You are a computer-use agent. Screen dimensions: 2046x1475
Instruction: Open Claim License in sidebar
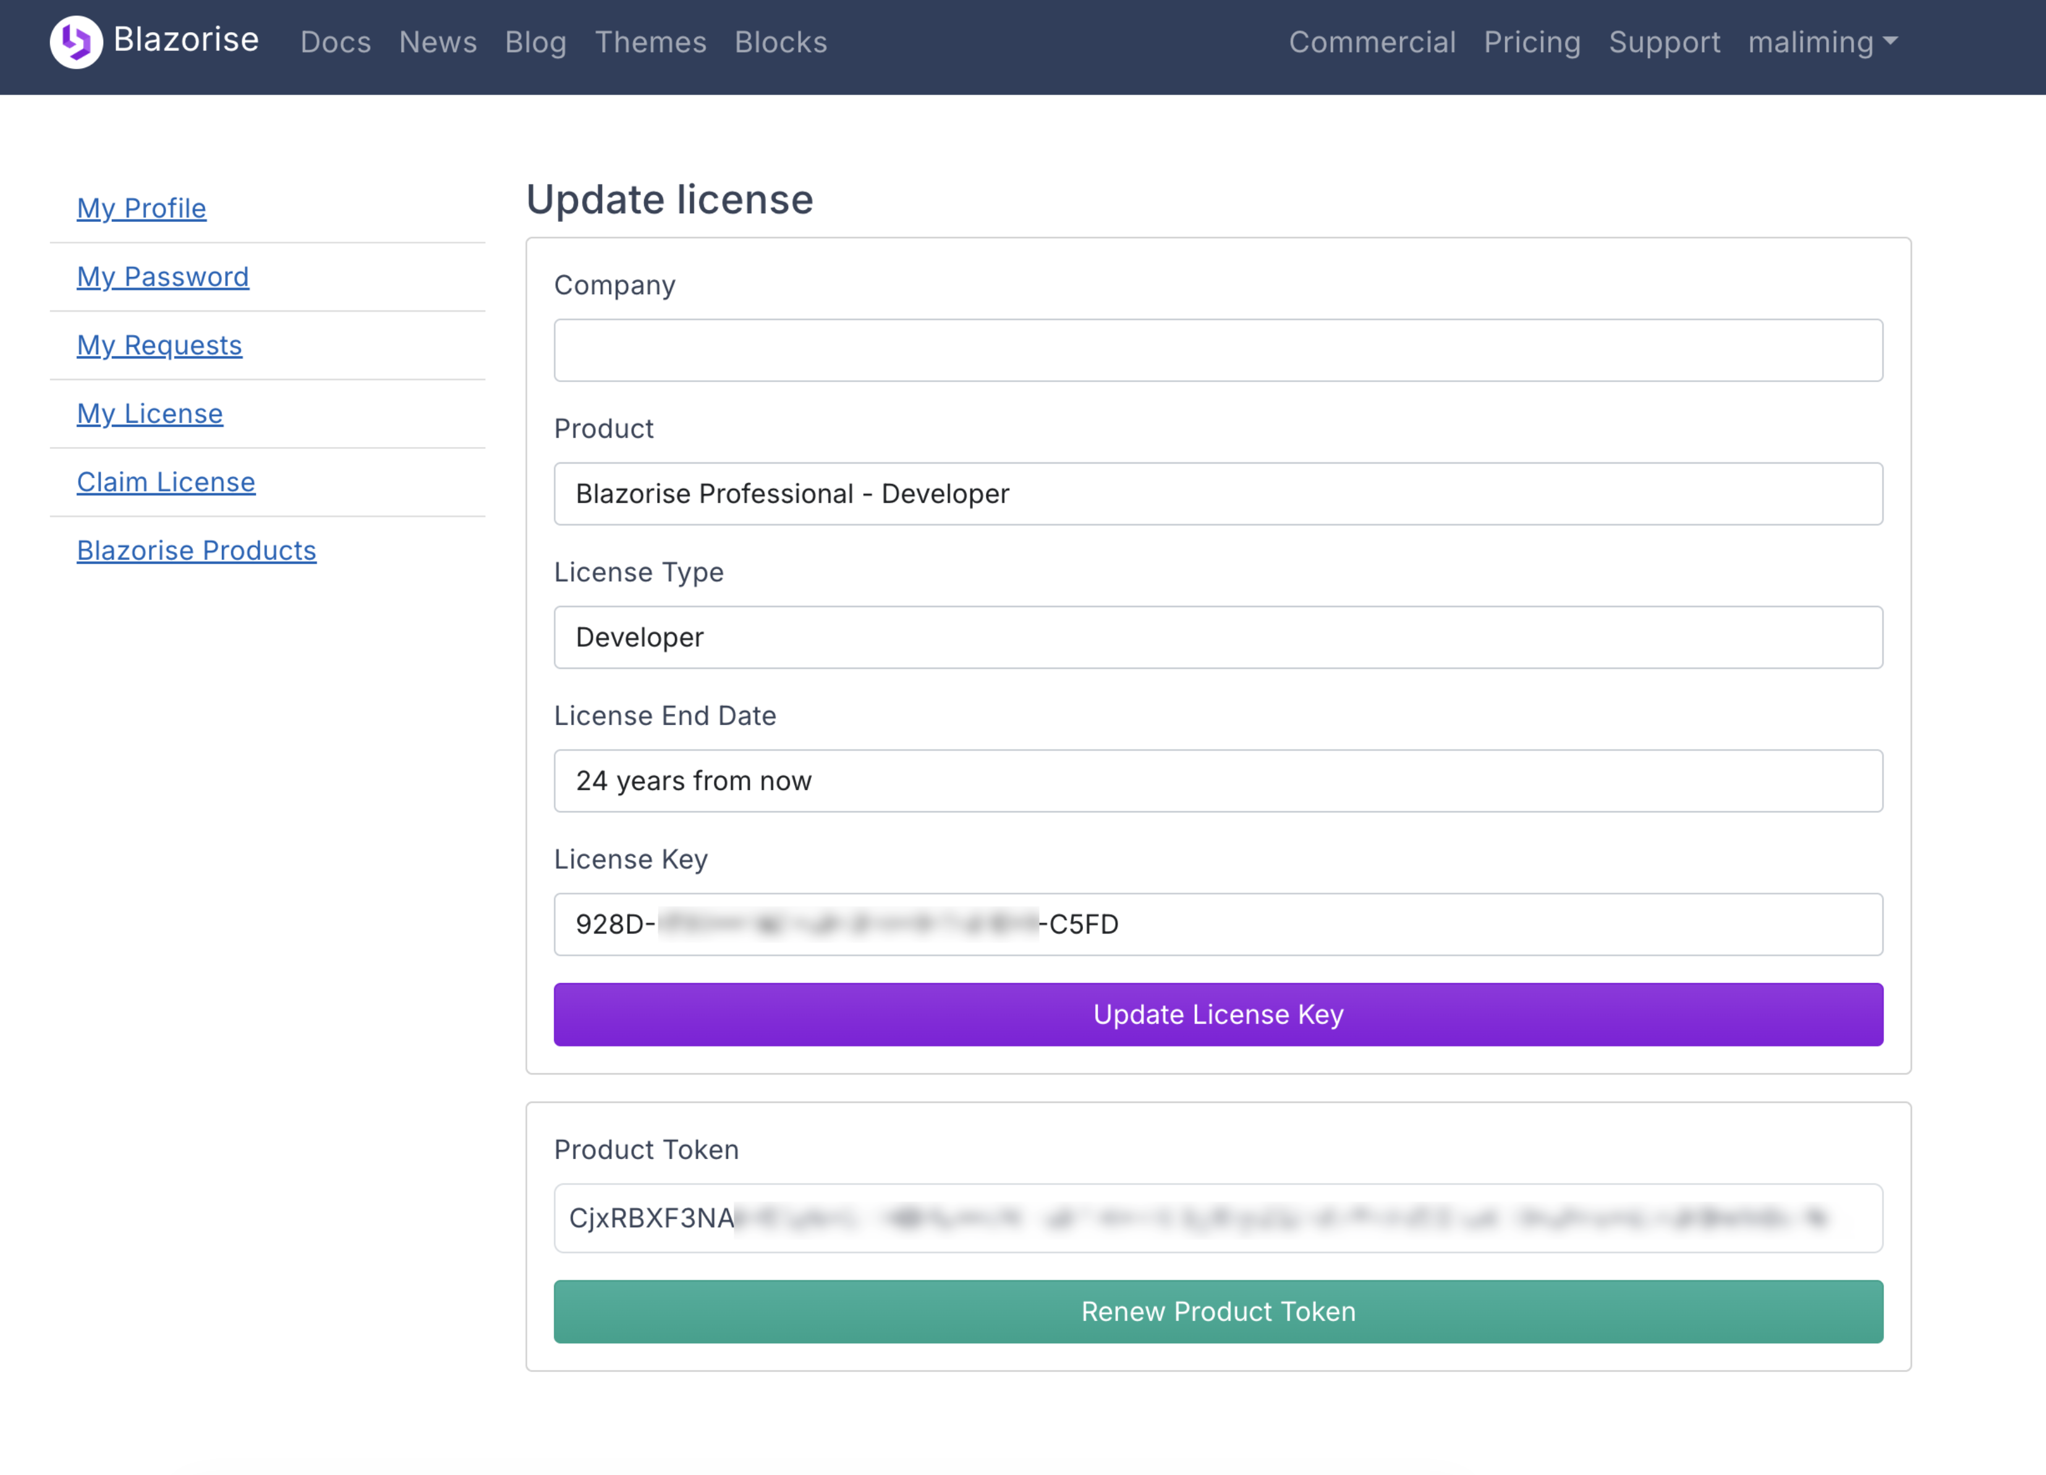166,483
